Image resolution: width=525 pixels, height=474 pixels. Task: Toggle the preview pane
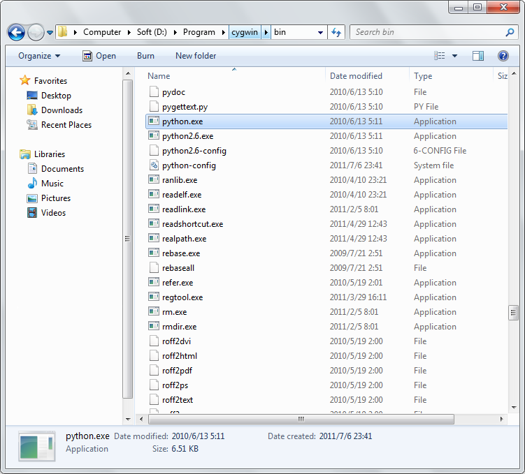(x=478, y=56)
